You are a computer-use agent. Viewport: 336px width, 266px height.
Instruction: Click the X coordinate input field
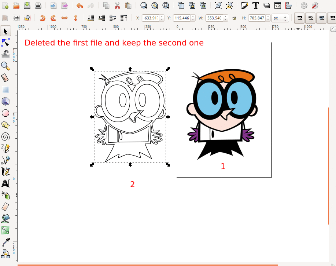click(150, 18)
